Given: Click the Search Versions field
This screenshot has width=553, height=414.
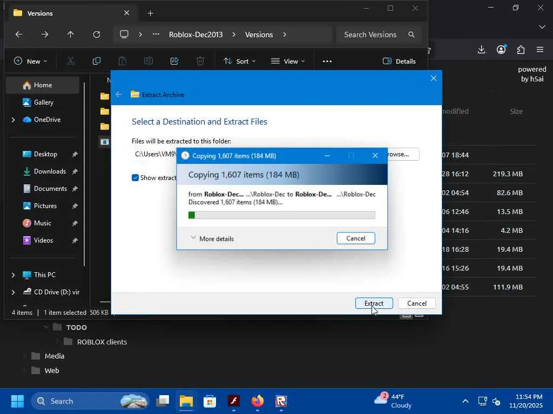Looking at the screenshot, I should 379,34.
